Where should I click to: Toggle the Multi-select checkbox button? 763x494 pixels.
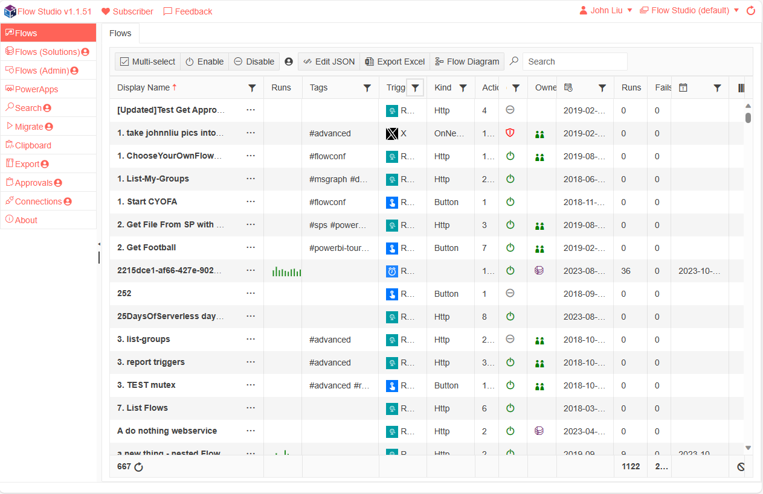click(x=148, y=62)
